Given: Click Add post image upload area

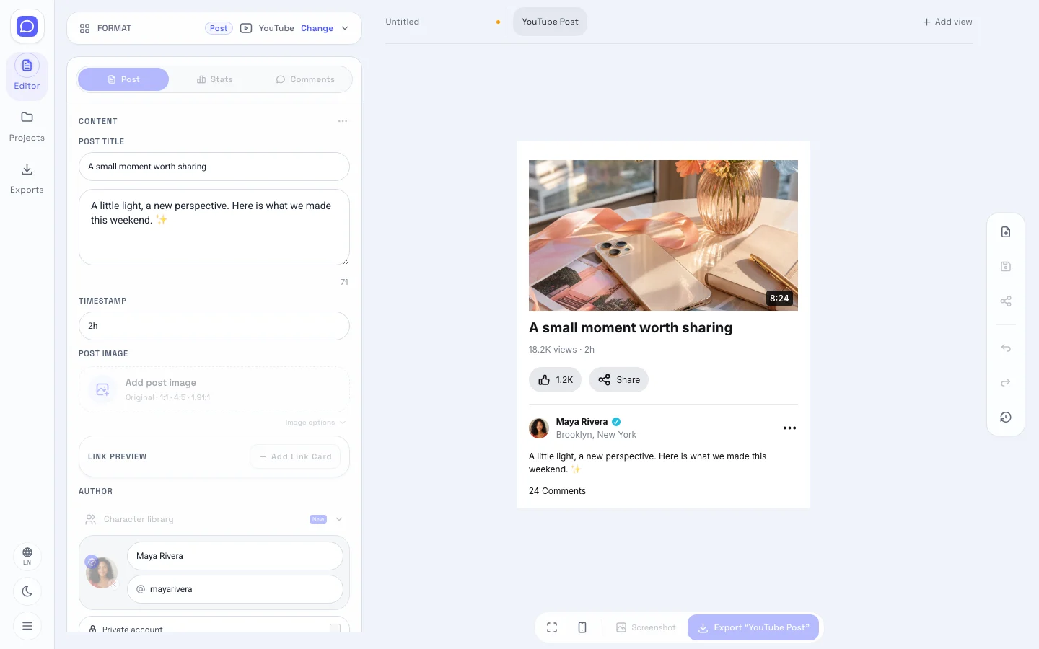Looking at the screenshot, I should click(214, 389).
